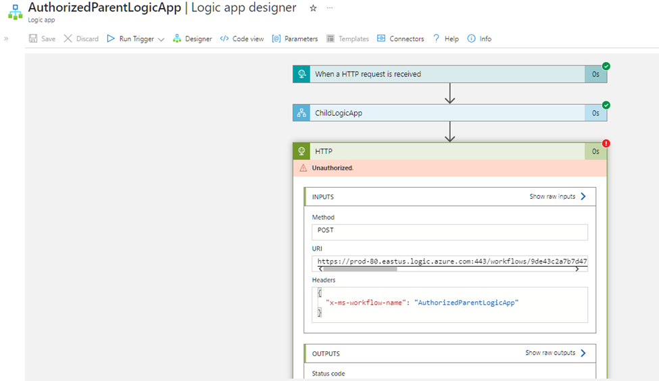The width and height of the screenshot is (659, 381).
Task: Click the OUTPUTS section heading
Action: coord(326,354)
